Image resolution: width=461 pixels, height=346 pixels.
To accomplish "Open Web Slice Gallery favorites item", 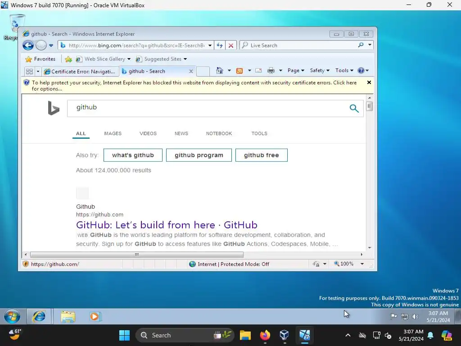I will 103,59.
